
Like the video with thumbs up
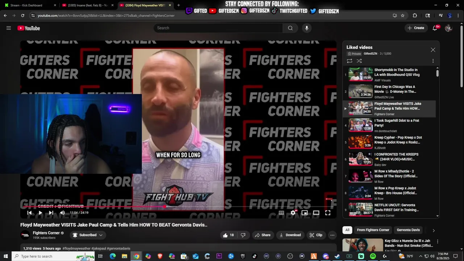point(228,235)
